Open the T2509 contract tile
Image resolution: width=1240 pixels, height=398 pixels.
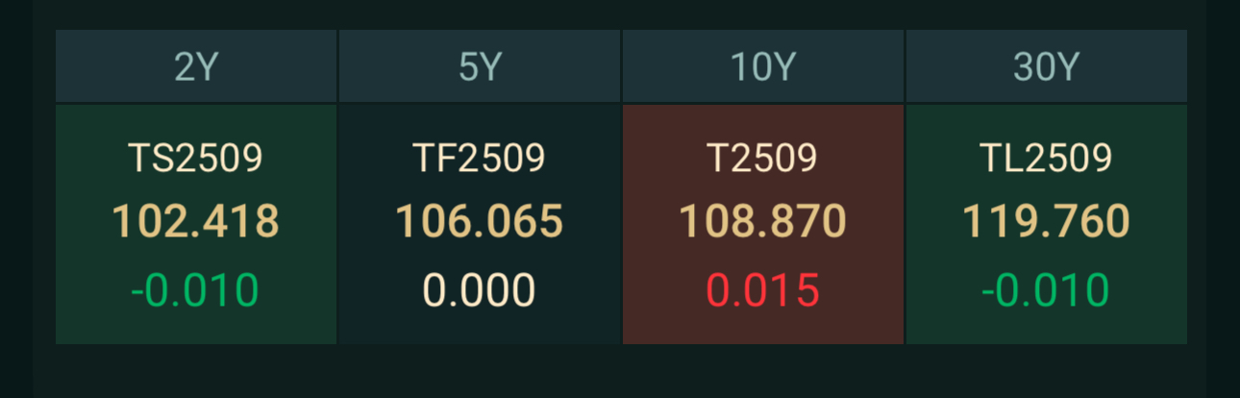point(763,224)
